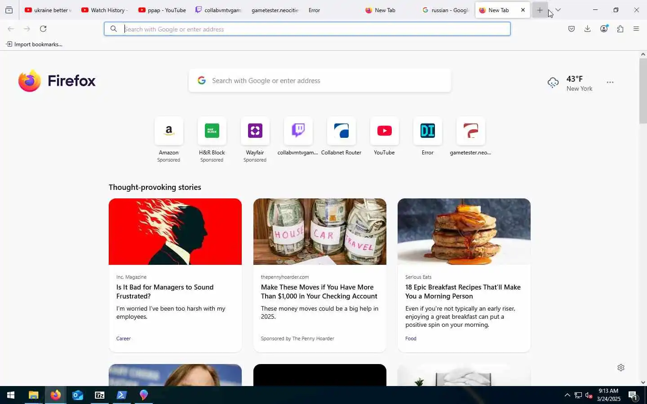The width and height of the screenshot is (647, 404).
Task: Click Import bookmarks in bookmarks toolbar
Action: (34, 44)
